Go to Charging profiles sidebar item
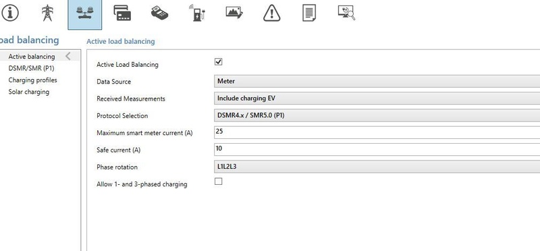This screenshot has height=251, width=540. coord(32,80)
